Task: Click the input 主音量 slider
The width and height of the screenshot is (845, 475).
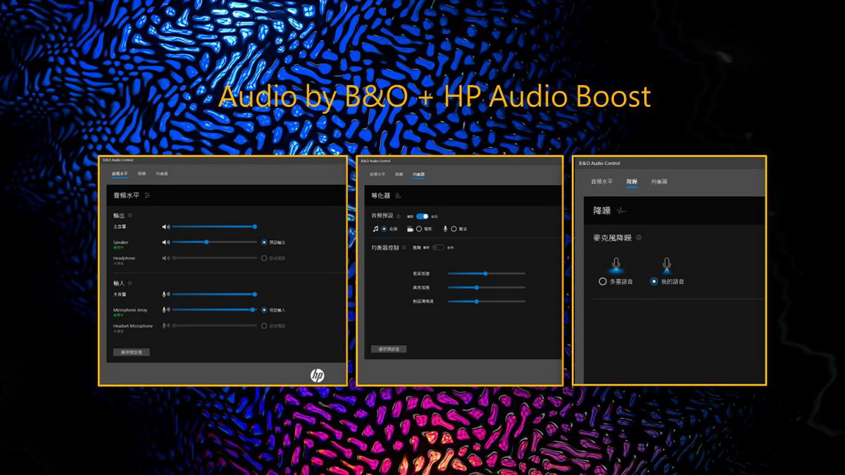Action: point(214,294)
